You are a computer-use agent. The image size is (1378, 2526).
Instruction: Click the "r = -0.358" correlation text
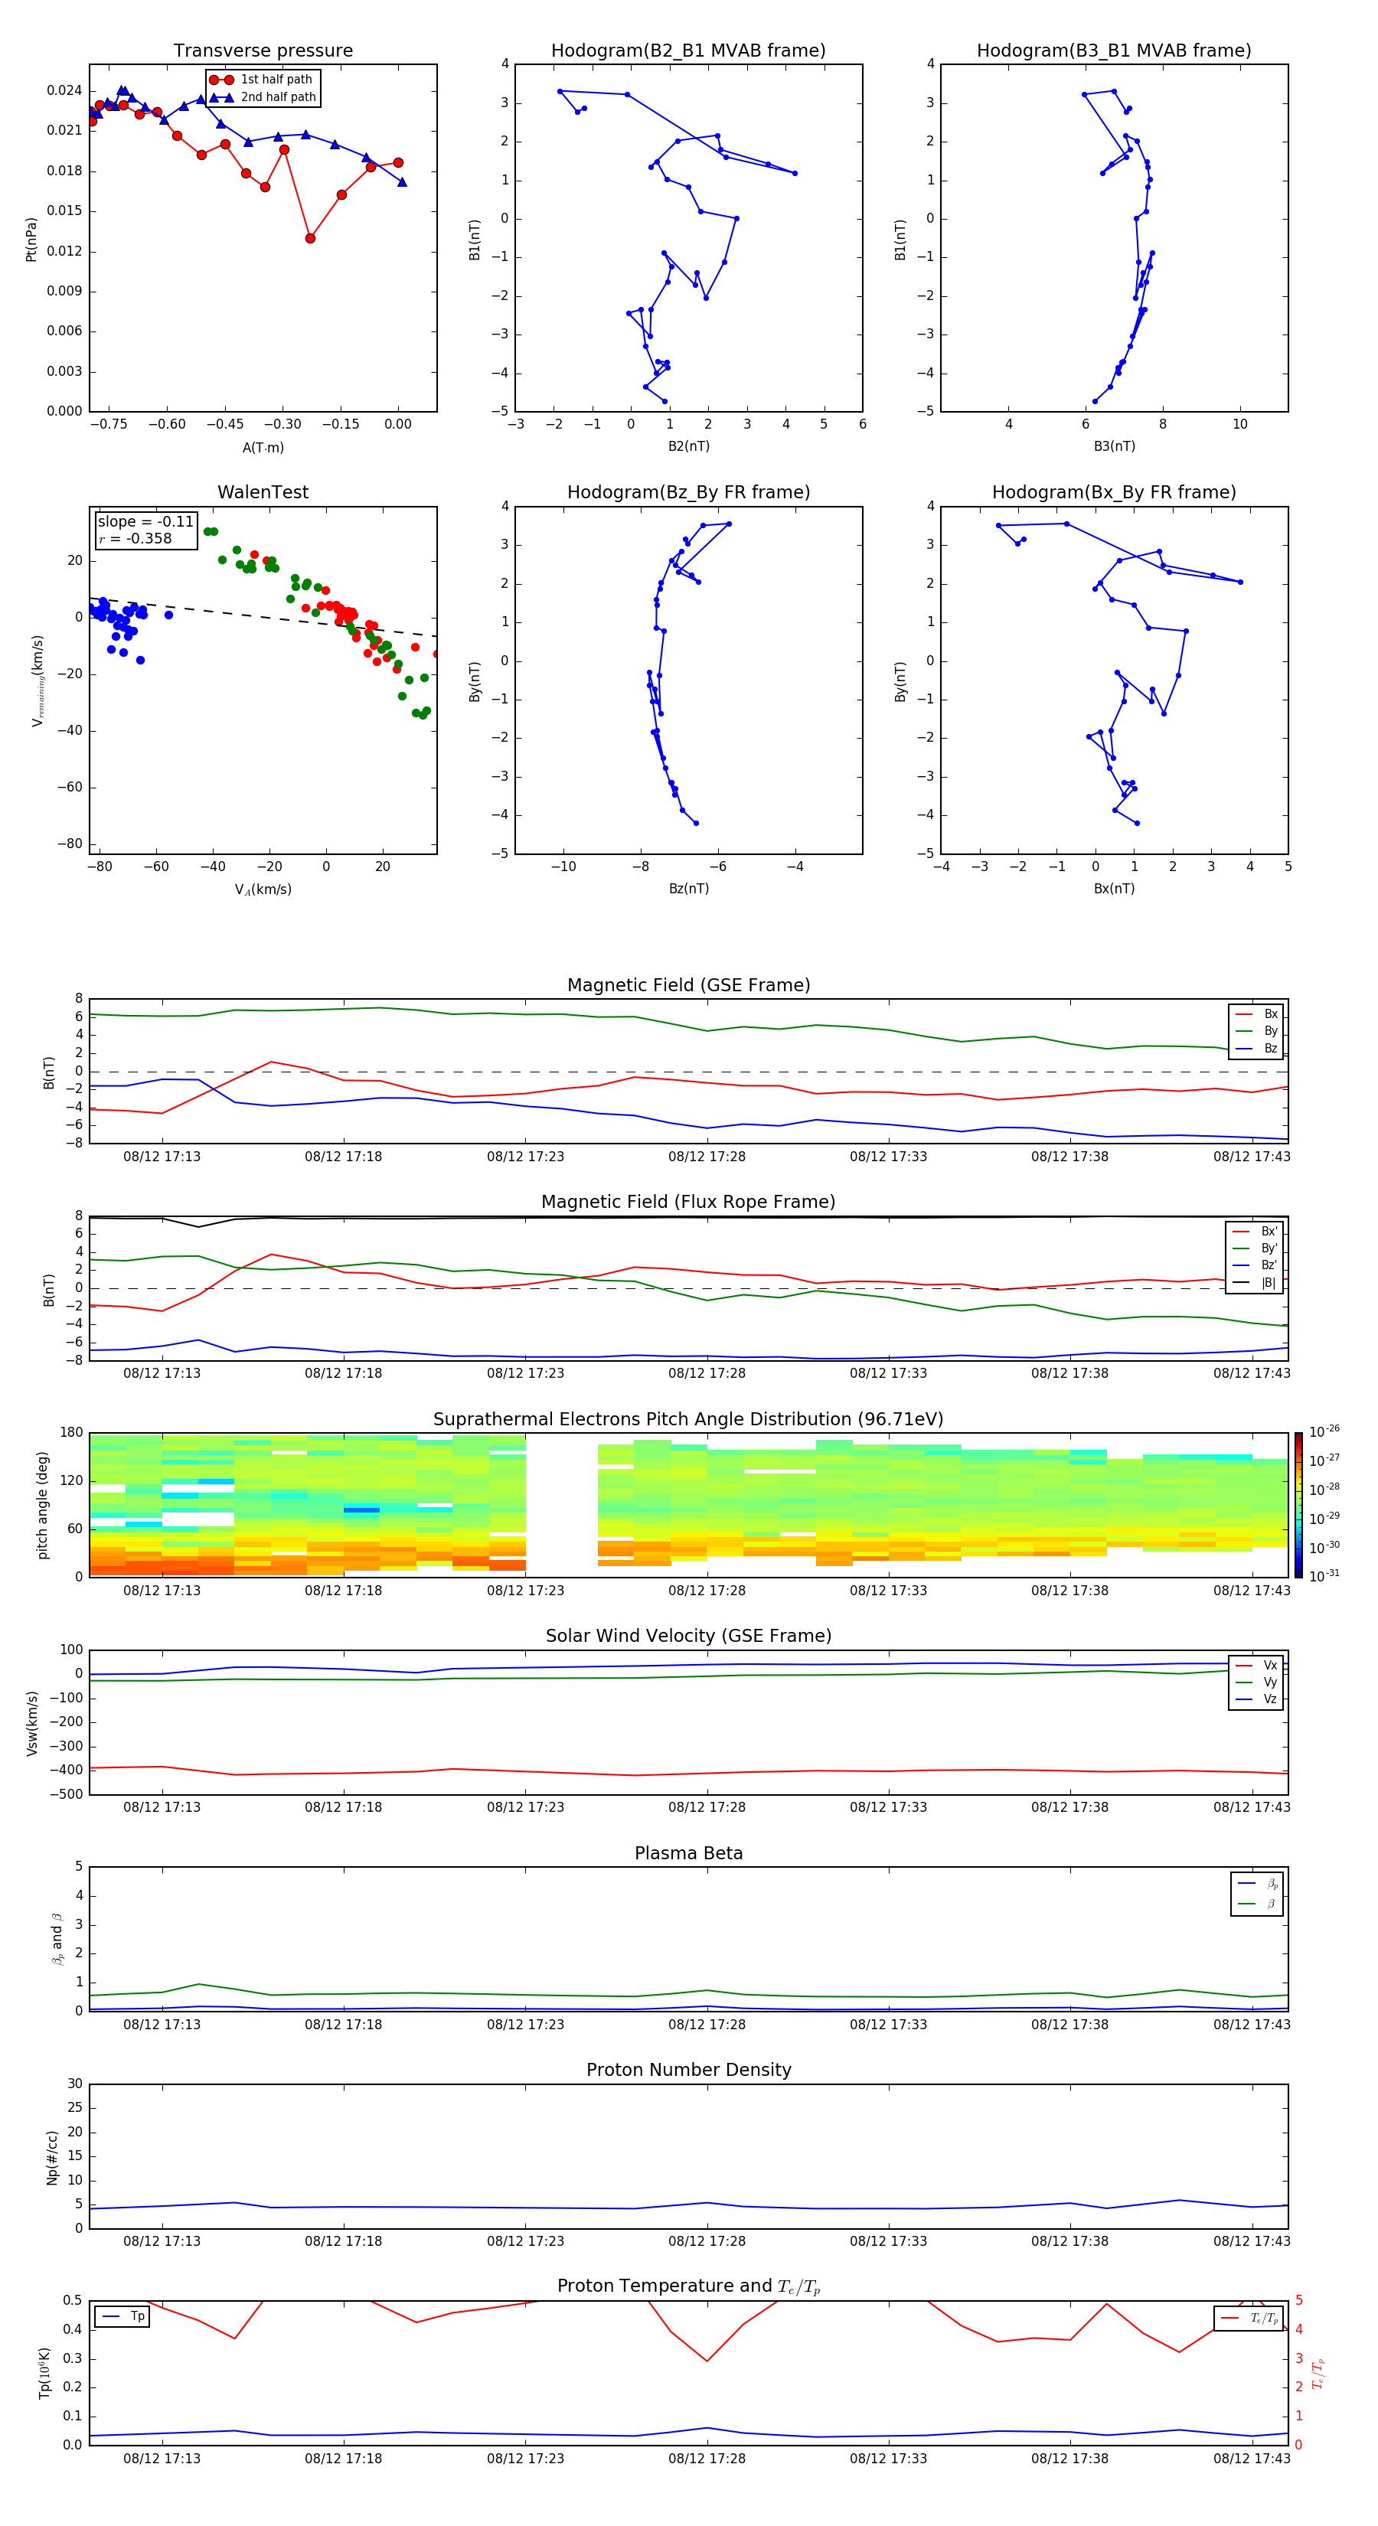pyautogui.click(x=136, y=538)
